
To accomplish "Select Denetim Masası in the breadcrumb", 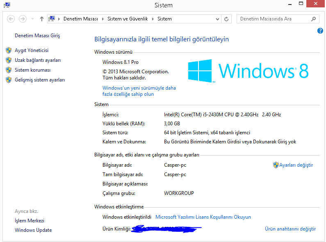I will tap(81, 19).
